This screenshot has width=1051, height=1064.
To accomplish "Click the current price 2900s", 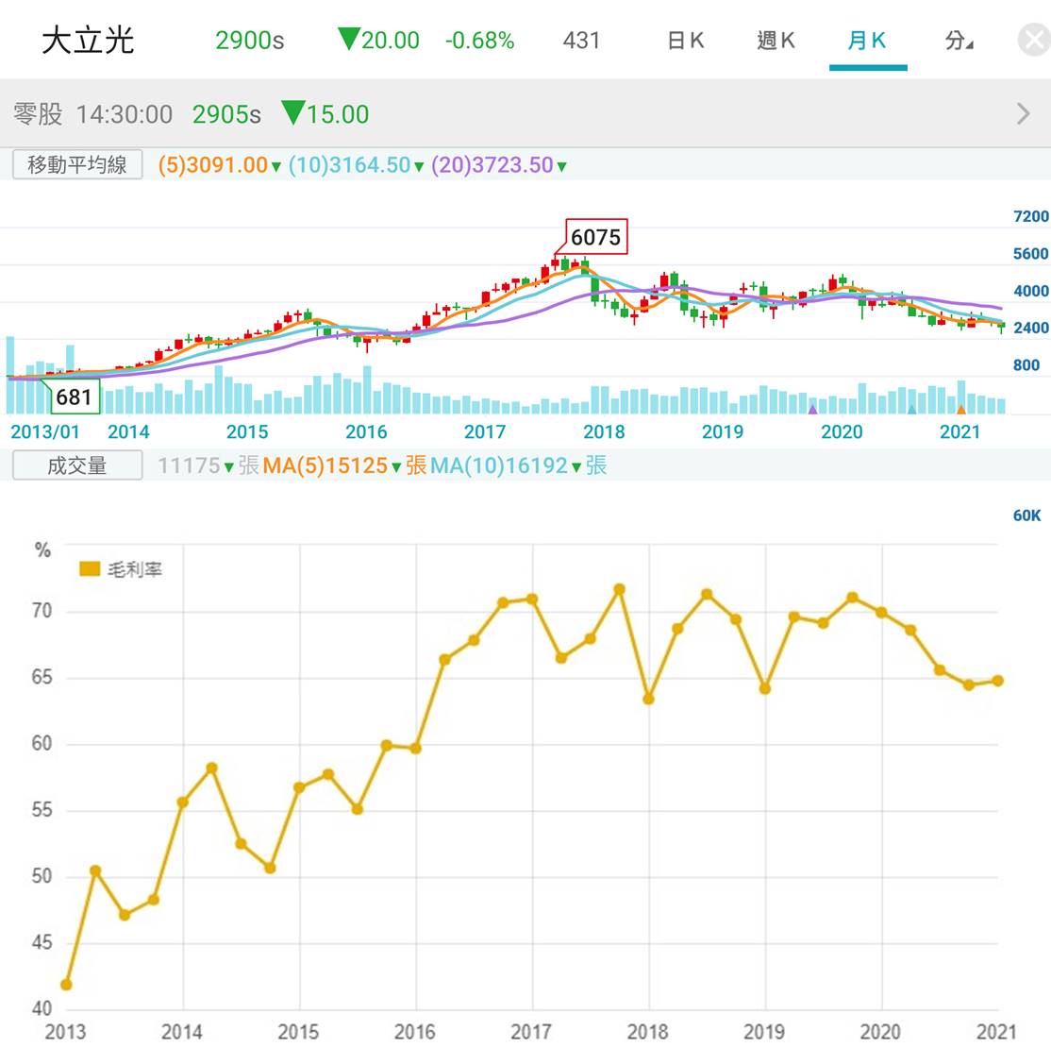I will click(249, 41).
